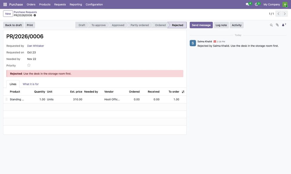Select the Rejected status stage
This screenshot has height=174, width=291.
(x=177, y=25)
